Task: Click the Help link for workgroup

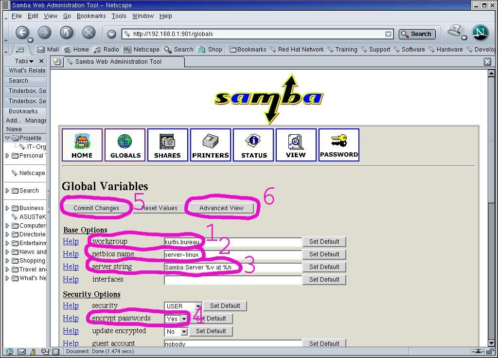Action: pos(71,242)
